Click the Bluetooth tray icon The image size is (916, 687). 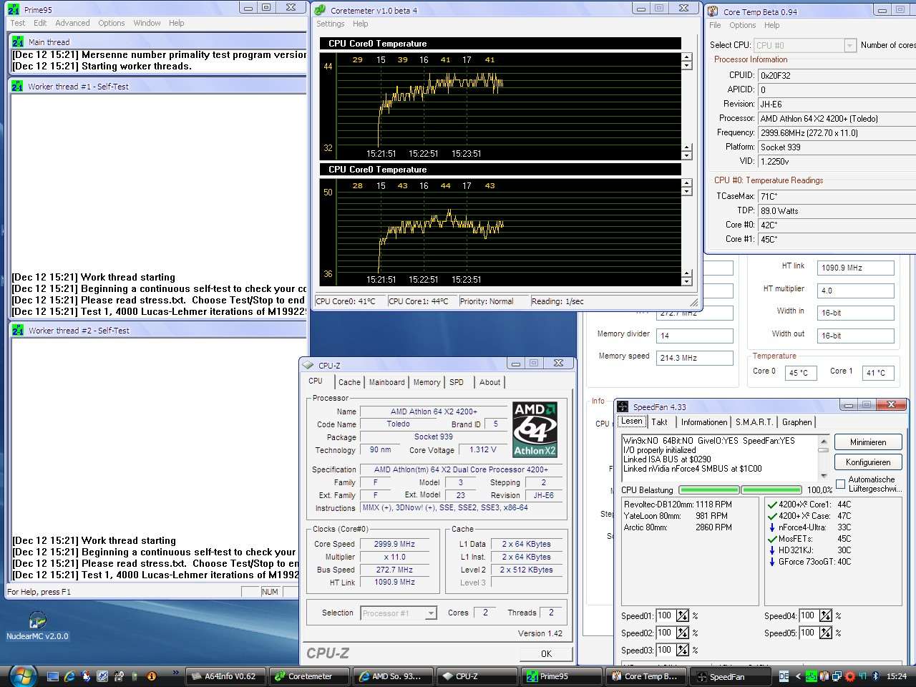[x=875, y=676]
